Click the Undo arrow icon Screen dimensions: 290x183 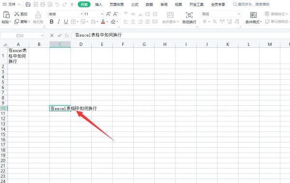58,4
